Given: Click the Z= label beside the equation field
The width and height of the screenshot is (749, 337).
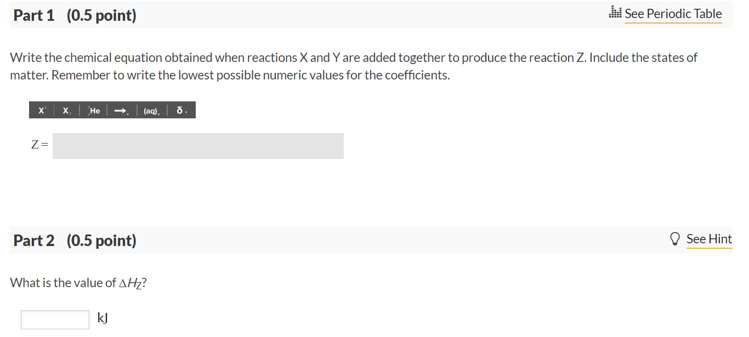Looking at the screenshot, I should tap(39, 145).
